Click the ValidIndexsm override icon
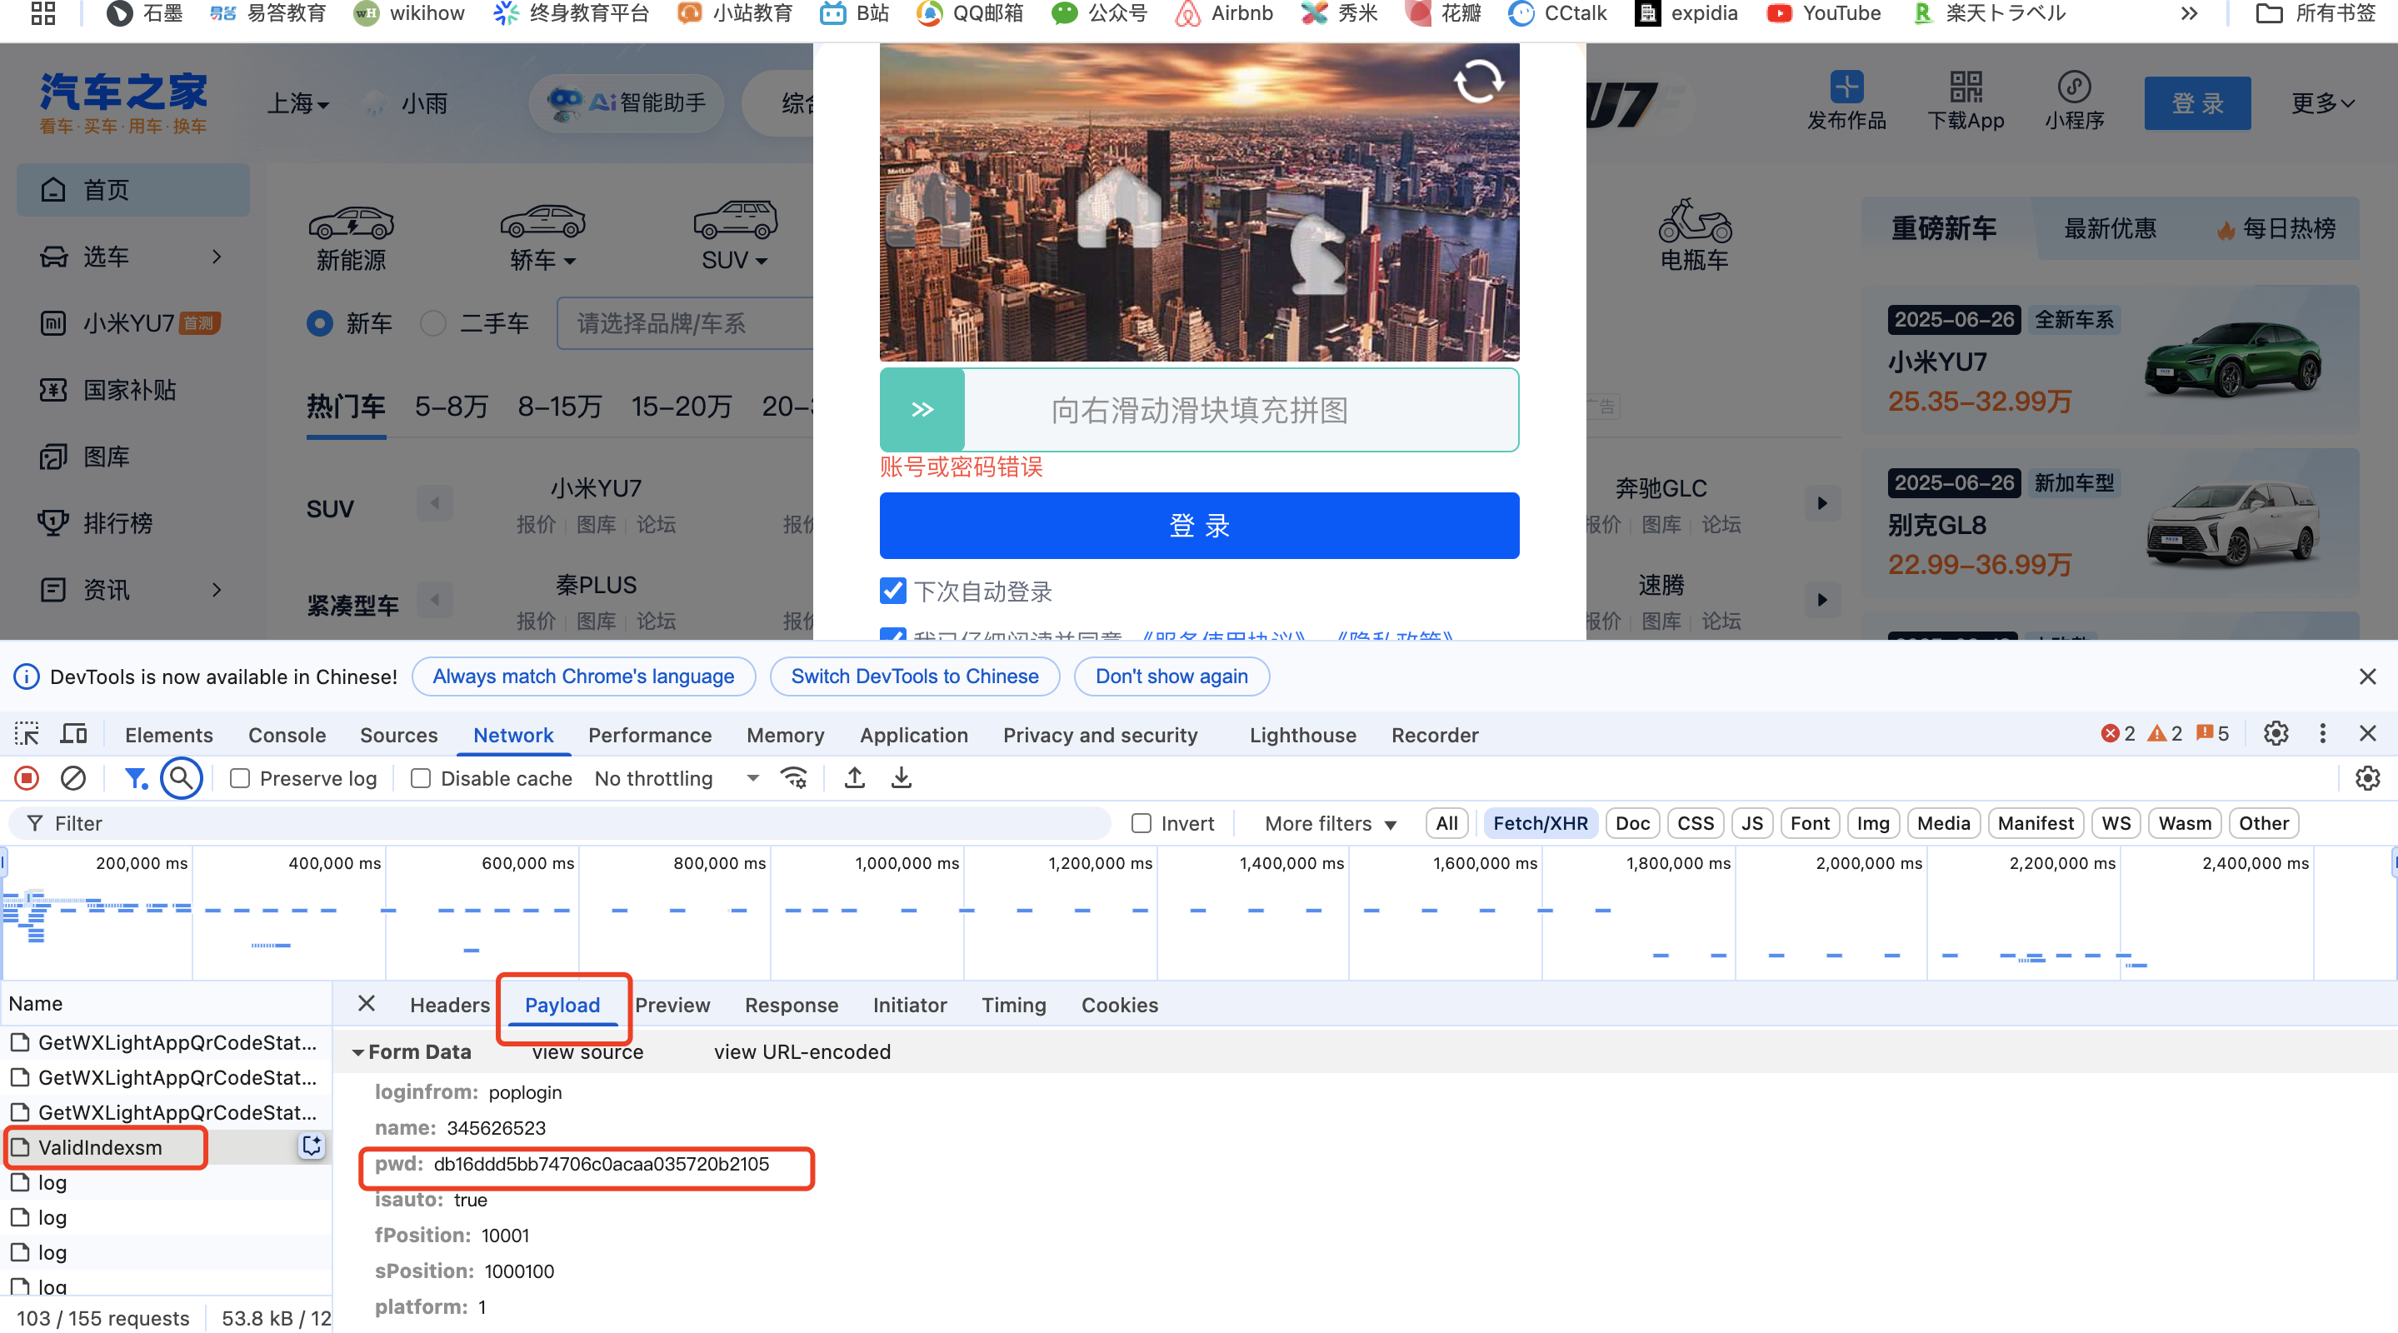The image size is (2398, 1333). [311, 1146]
